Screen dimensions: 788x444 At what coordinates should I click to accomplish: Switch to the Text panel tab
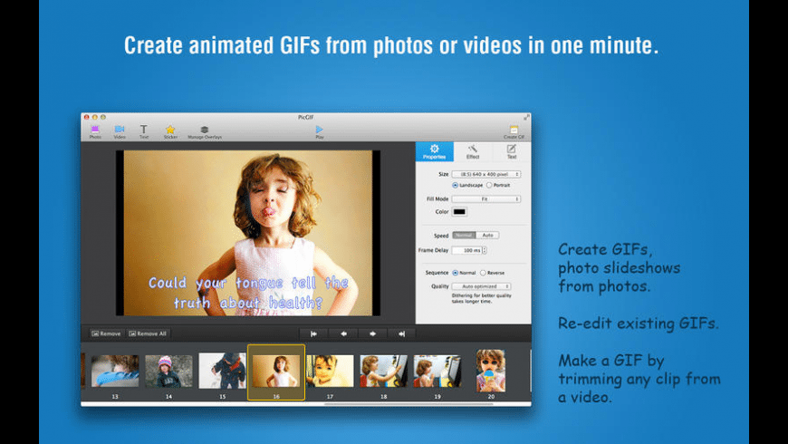(x=512, y=152)
